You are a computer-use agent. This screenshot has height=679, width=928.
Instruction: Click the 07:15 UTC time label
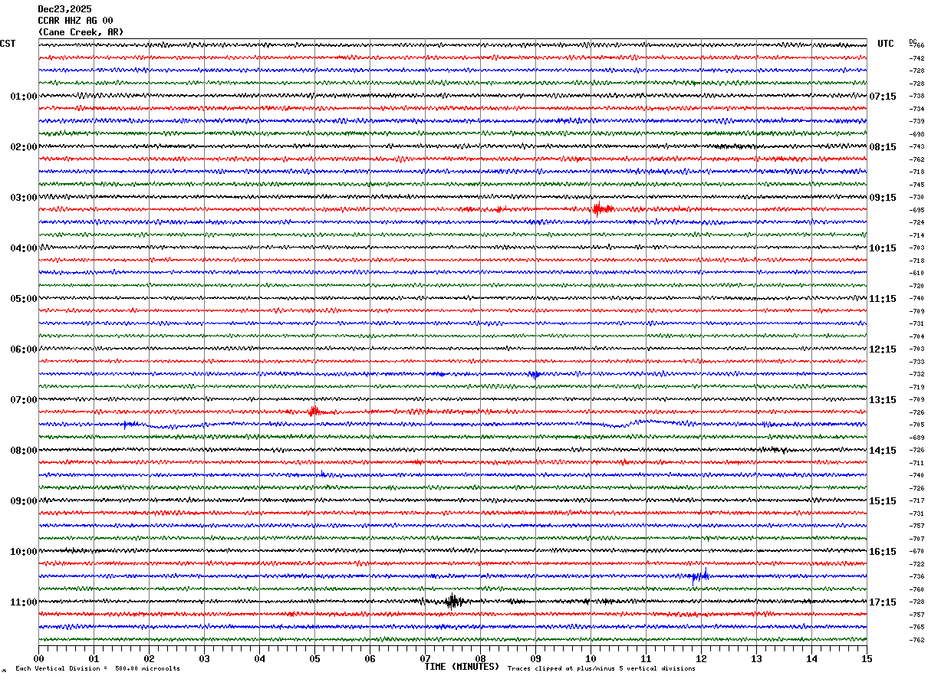point(883,97)
